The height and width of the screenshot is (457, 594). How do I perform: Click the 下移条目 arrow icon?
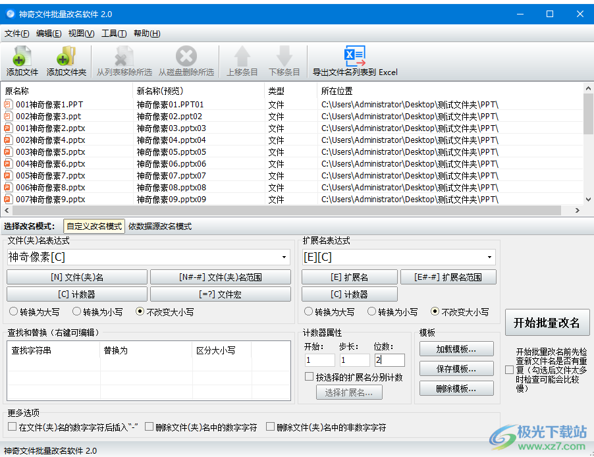tap(284, 56)
